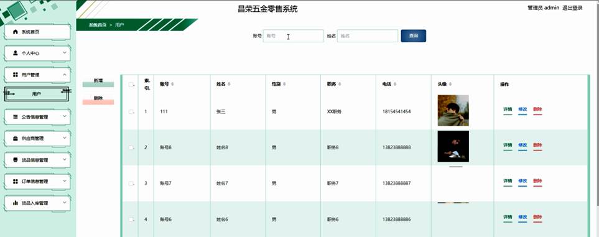Click the icon beside 货品信息管理
The image size is (599, 237).
pyautogui.click(x=16, y=160)
